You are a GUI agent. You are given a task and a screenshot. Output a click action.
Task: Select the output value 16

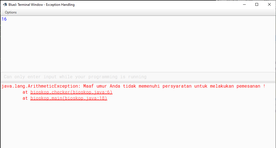tap(4, 19)
